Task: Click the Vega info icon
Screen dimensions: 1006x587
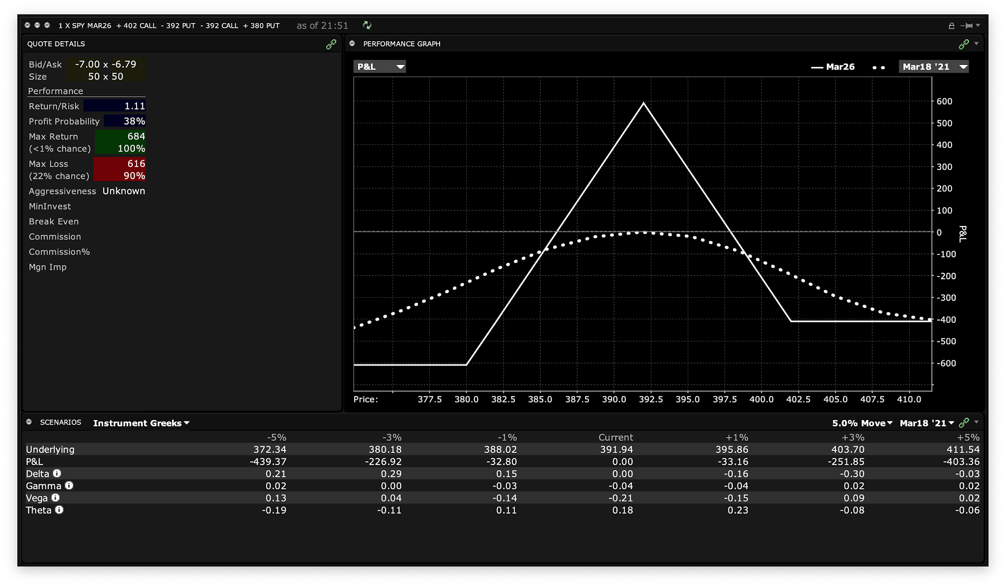Action: tap(56, 498)
